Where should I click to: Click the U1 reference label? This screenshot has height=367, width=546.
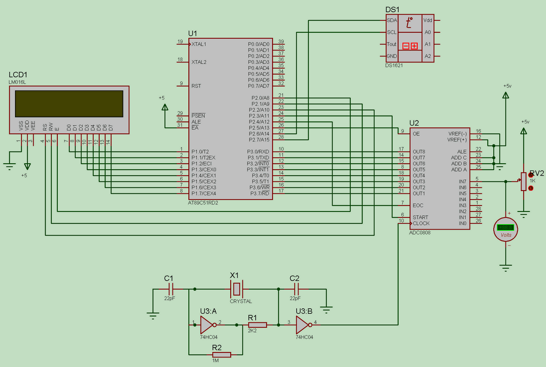click(192, 33)
